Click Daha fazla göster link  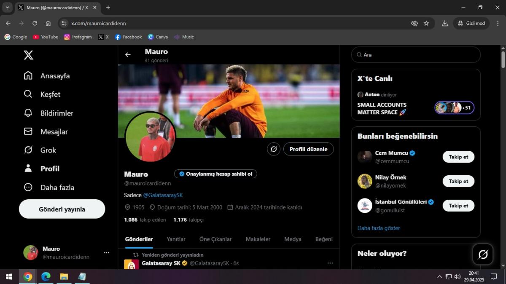pos(379,228)
